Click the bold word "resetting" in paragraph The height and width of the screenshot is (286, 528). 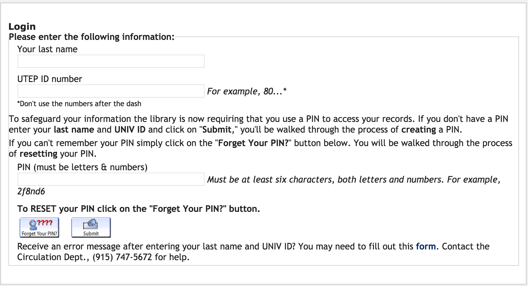pyautogui.click(x=39, y=154)
